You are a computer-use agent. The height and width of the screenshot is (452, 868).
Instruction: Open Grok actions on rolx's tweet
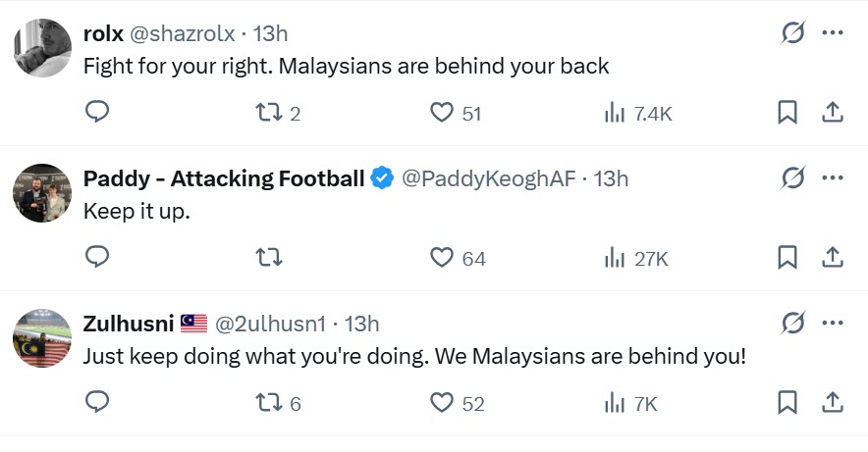pos(792,33)
